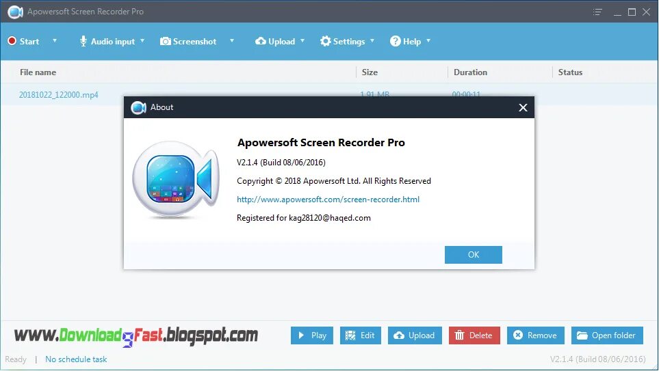Click the camera Screenshot icon

(x=166, y=41)
